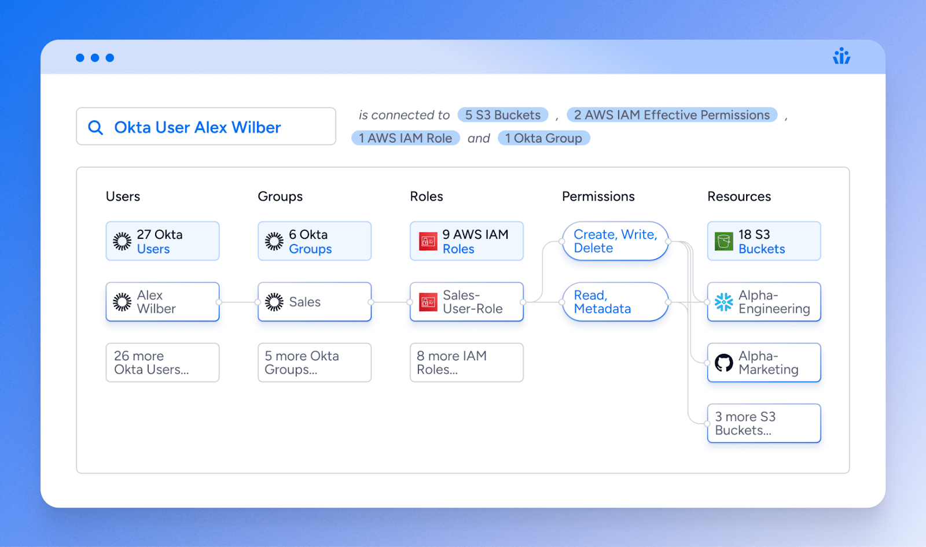Click the GitHub icon on Alpha-Marketing

(724, 363)
